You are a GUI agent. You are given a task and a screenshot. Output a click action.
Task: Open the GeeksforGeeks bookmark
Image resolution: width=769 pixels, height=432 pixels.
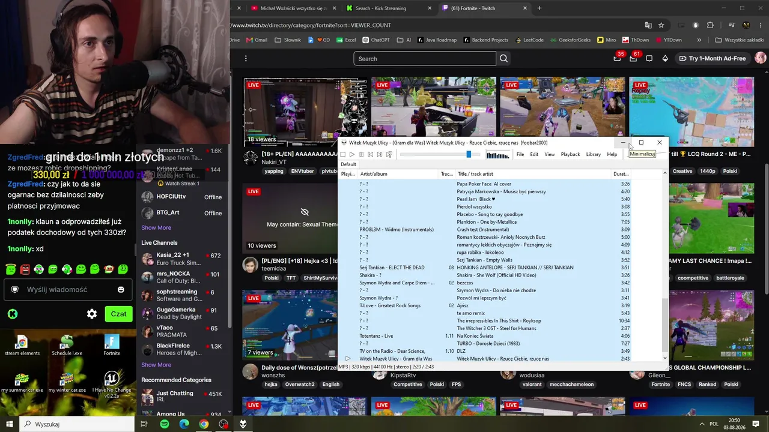571,40
